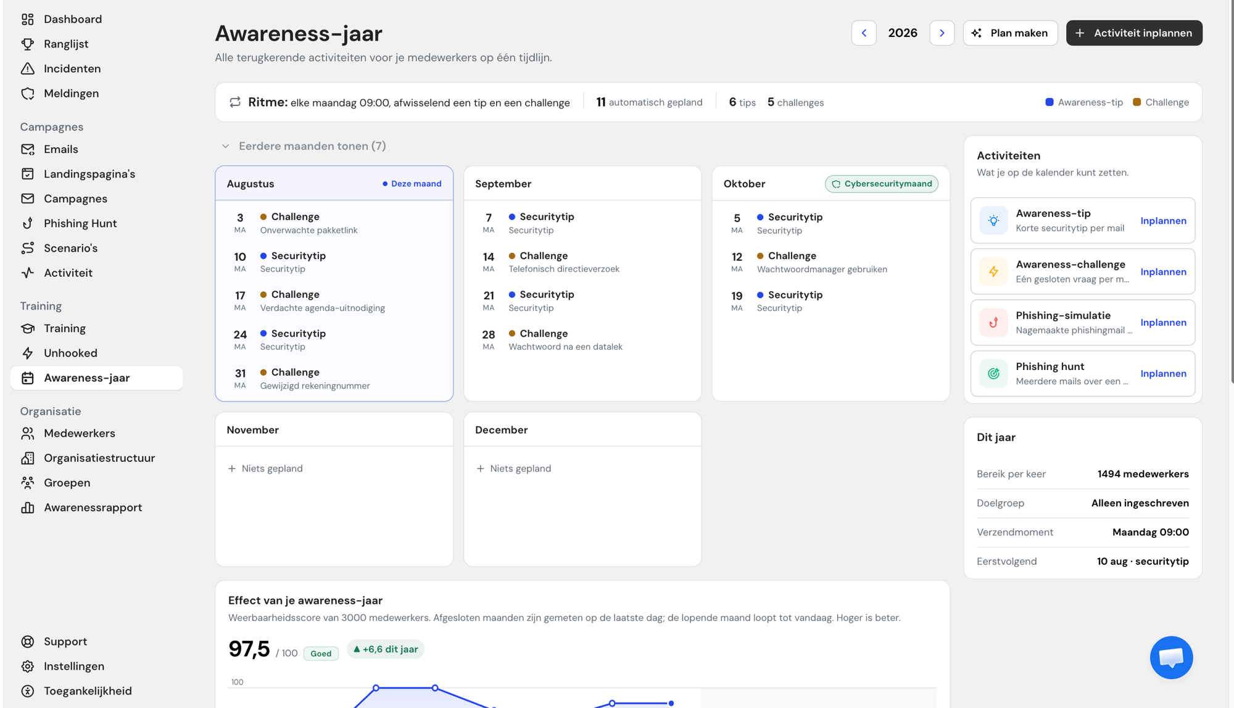Image resolution: width=1234 pixels, height=708 pixels.
Task: Click the Ranglijst trophy icon
Action: [28, 44]
